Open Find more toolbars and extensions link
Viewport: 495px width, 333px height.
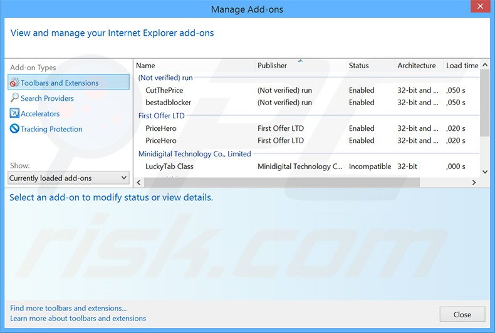pyautogui.click(x=68, y=308)
